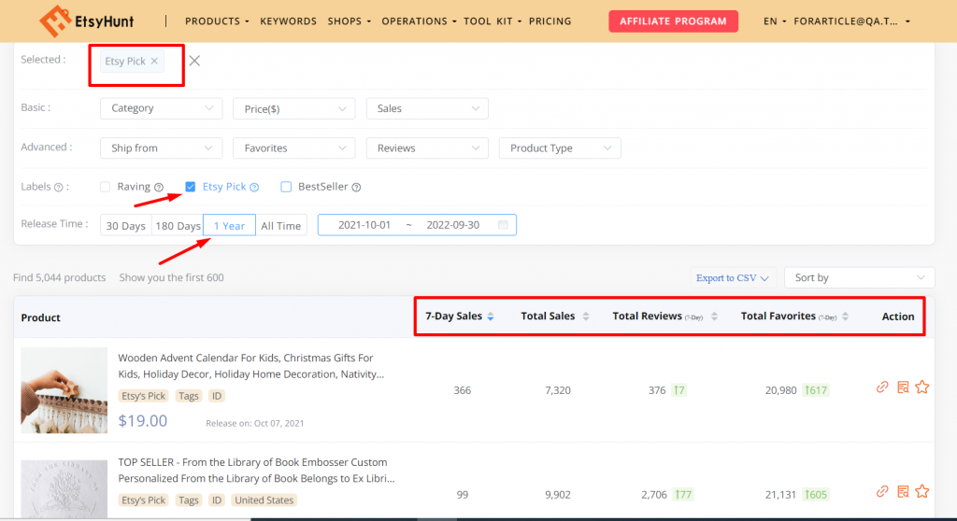The image size is (957, 521).
Task: Select All Time release time
Action: tap(280, 225)
